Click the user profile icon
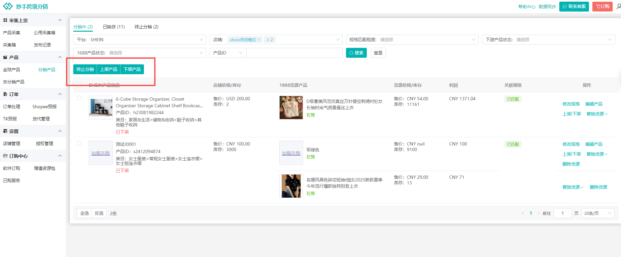 click(618, 7)
